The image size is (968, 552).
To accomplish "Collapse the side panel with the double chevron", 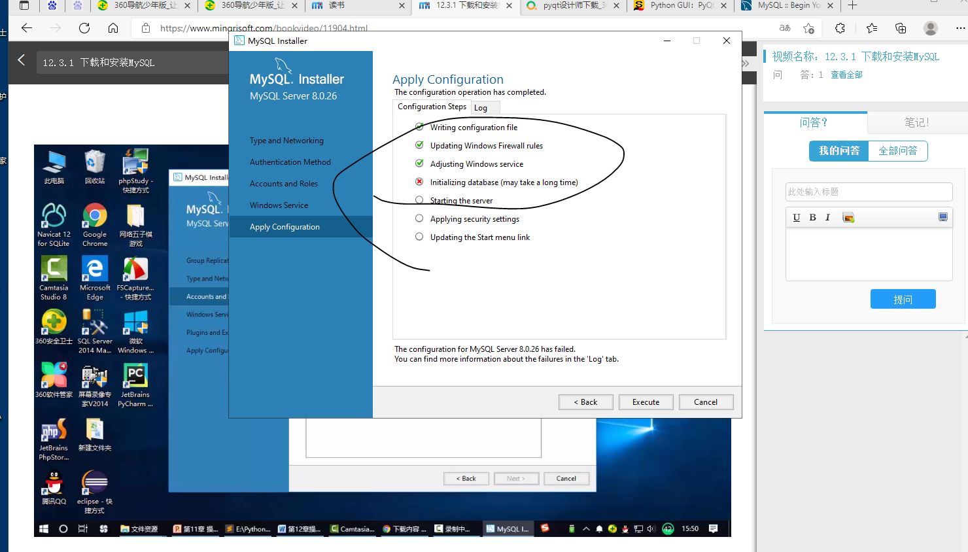I will coord(746,63).
